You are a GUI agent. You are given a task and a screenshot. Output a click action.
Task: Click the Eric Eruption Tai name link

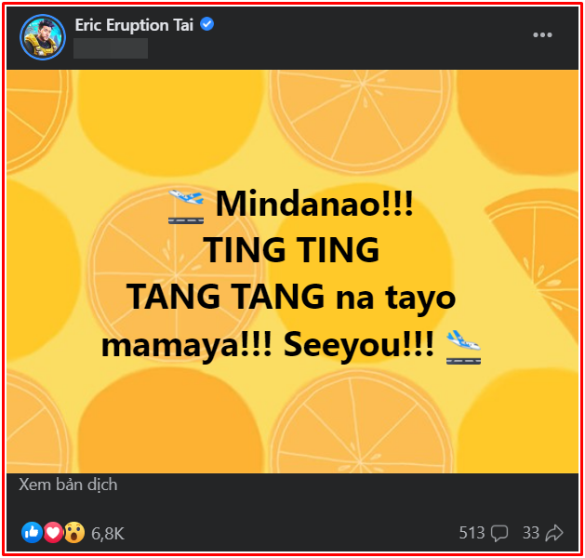coord(134,25)
